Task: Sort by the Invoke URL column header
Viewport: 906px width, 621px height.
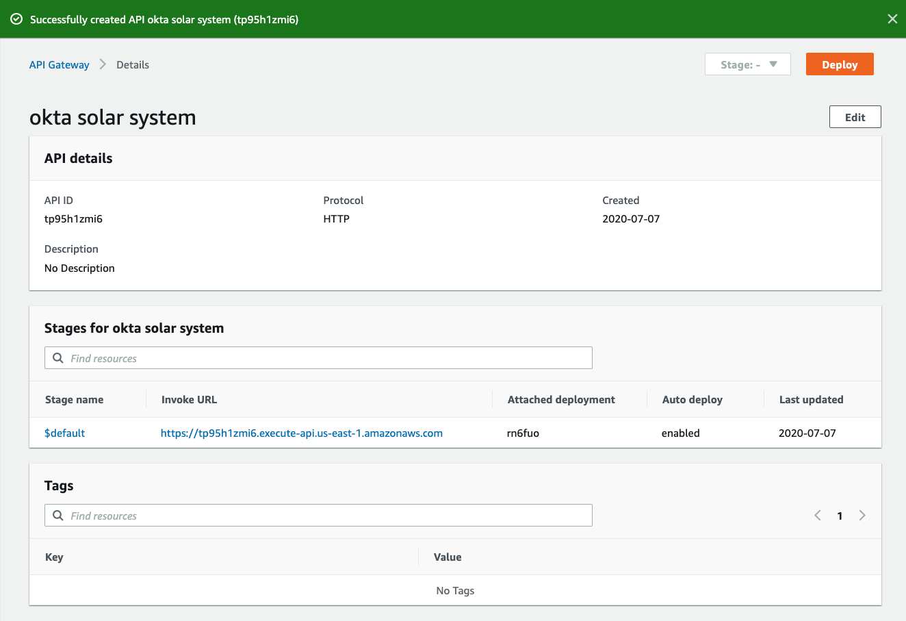Action: (x=190, y=400)
